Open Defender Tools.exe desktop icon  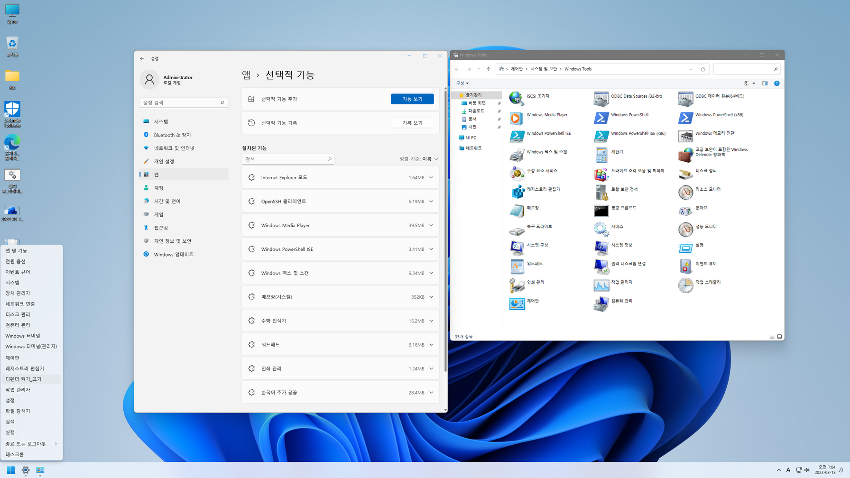(12, 114)
